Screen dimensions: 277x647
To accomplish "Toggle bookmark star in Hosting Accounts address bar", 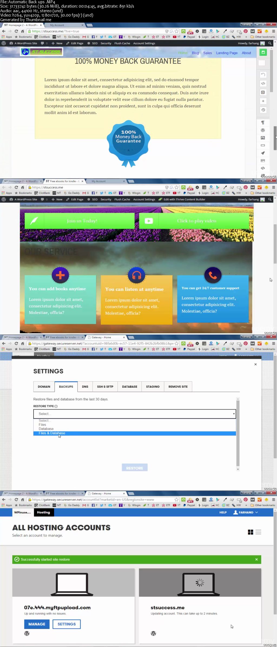I will (x=177, y=500).
